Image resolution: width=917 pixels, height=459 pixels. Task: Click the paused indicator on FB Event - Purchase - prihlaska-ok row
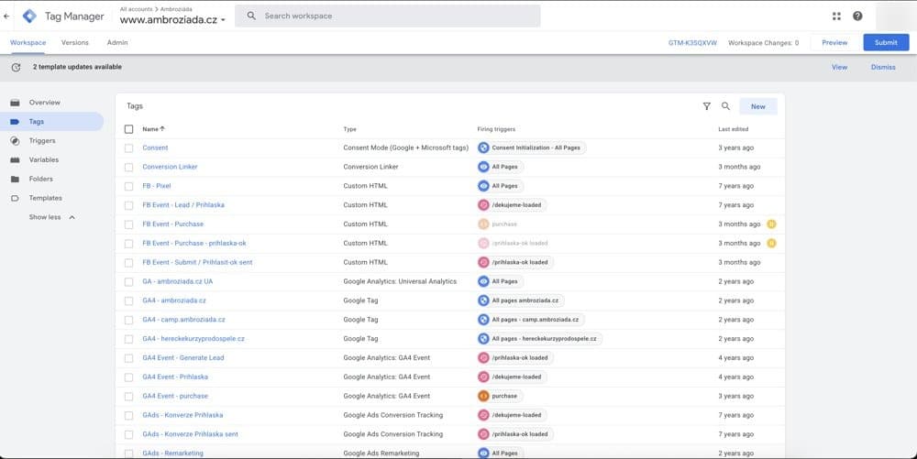pyautogui.click(x=771, y=244)
